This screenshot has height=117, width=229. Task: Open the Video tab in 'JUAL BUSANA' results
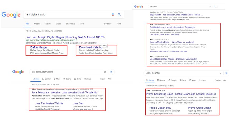pos(193,80)
